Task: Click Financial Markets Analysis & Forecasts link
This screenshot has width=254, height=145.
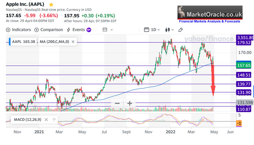Action: click(x=209, y=21)
